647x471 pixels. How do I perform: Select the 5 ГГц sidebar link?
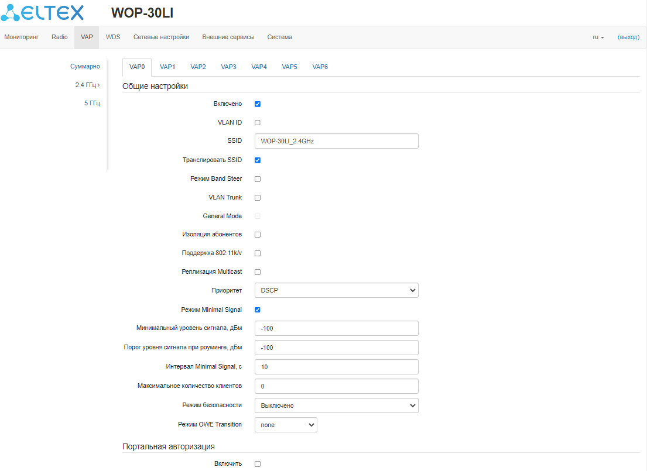92,104
